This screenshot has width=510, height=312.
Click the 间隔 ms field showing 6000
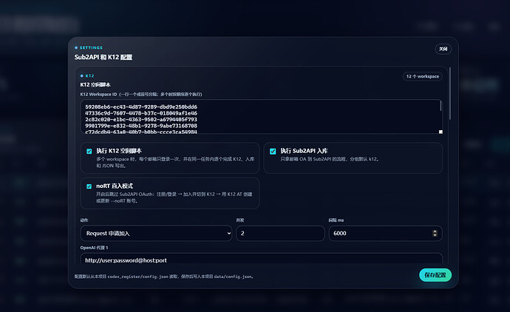point(385,234)
